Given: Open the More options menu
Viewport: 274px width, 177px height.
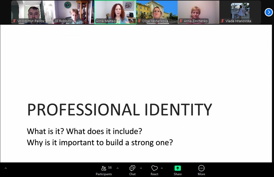Looking at the screenshot, I should click(x=201, y=170).
